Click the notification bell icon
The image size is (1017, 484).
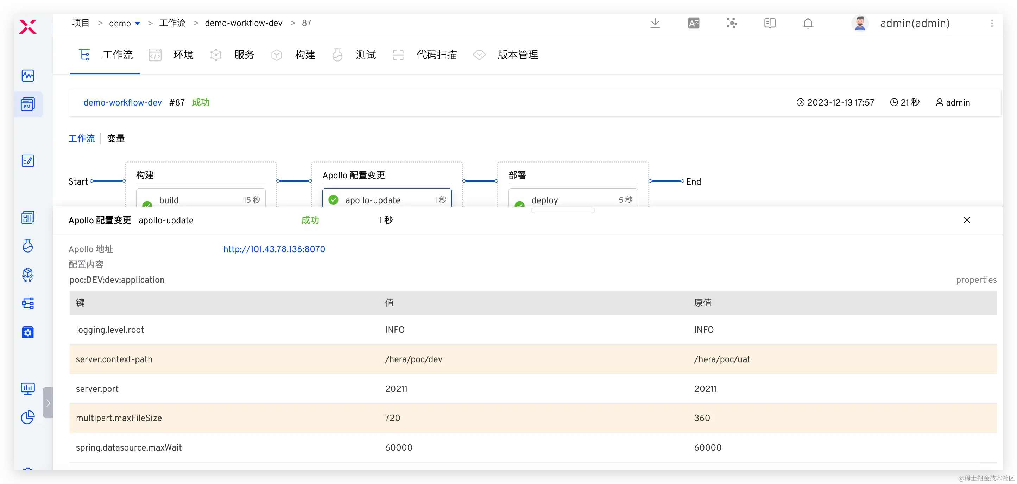coord(808,23)
